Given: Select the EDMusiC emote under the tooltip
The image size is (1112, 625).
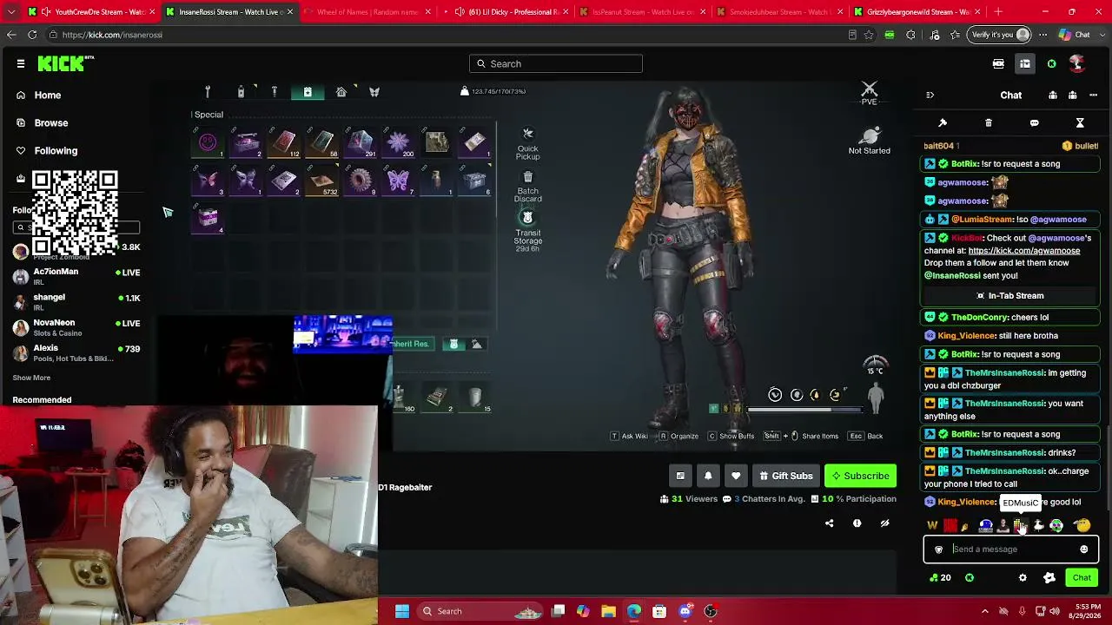Looking at the screenshot, I should pos(1021,526).
